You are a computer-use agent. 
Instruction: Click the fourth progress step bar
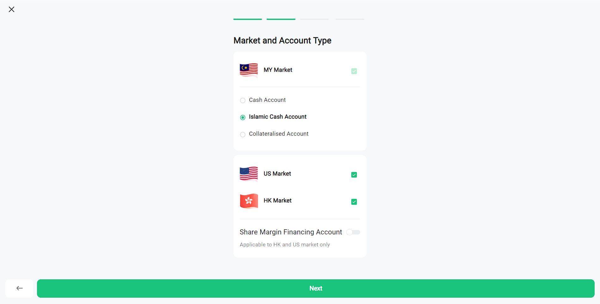coord(350,19)
